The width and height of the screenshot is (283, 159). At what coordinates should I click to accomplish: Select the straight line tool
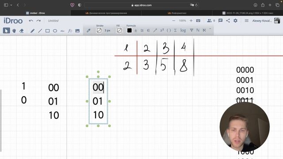[40, 30]
